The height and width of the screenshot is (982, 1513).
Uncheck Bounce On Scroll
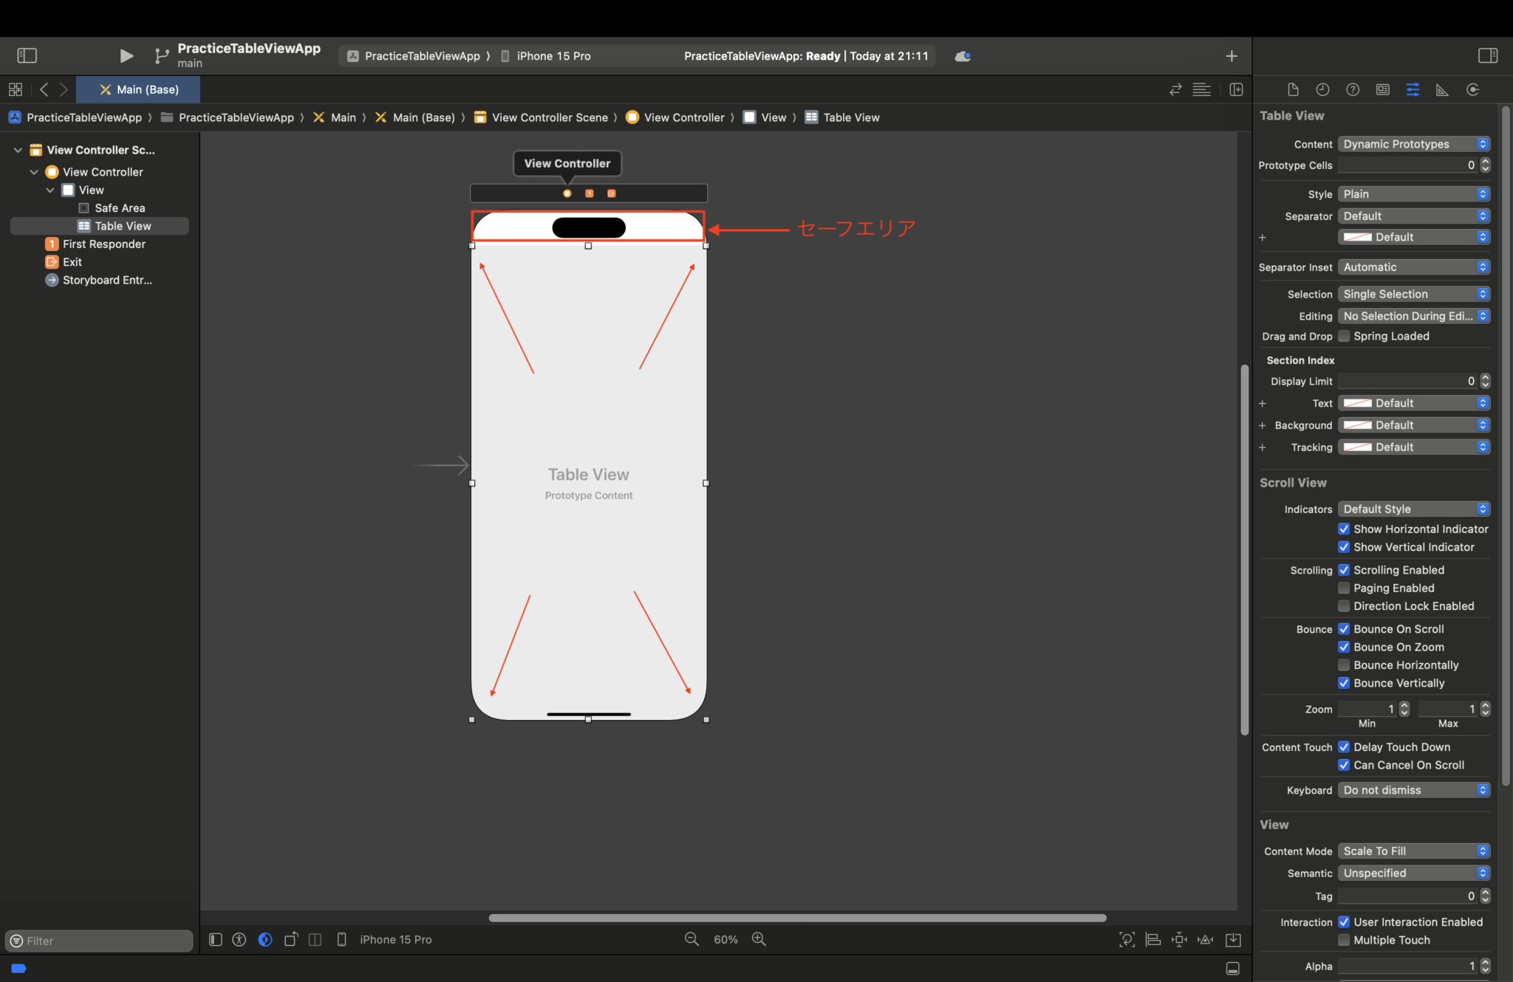coord(1345,628)
